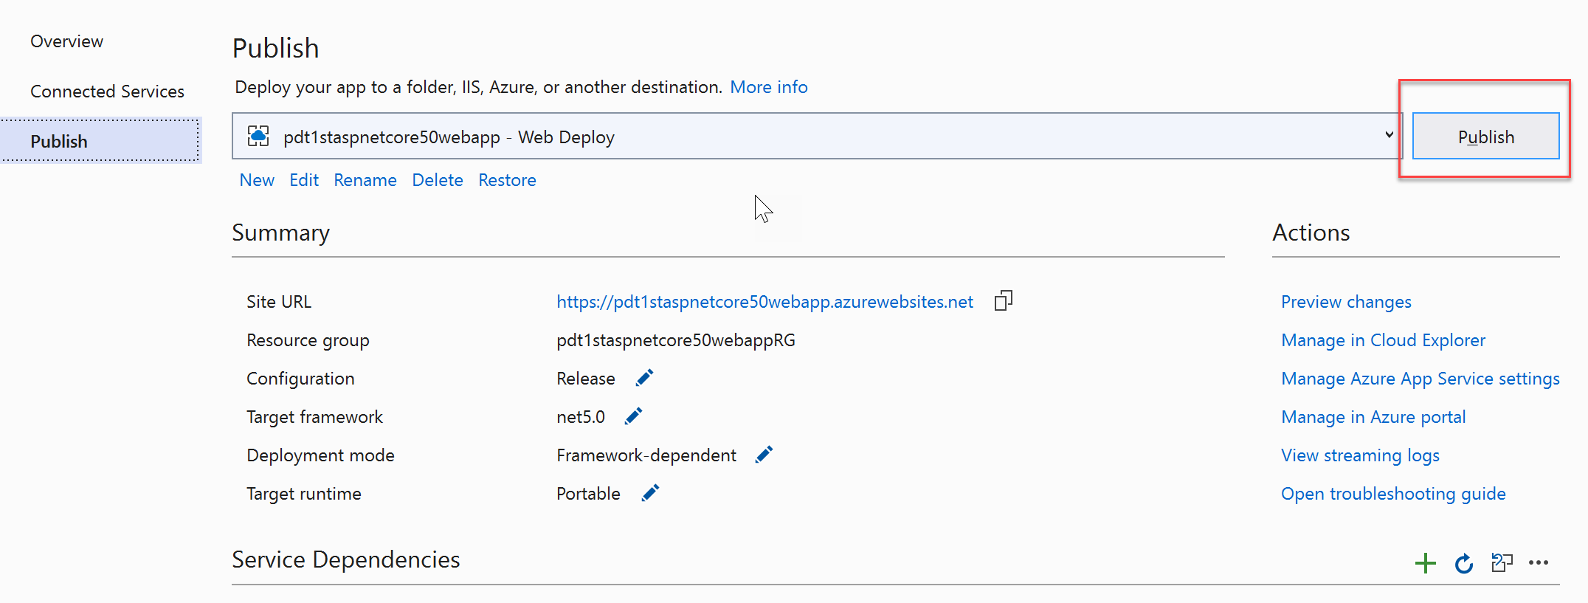Copy the site URL with copy icon

pyautogui.click(x=1003, y=301)
